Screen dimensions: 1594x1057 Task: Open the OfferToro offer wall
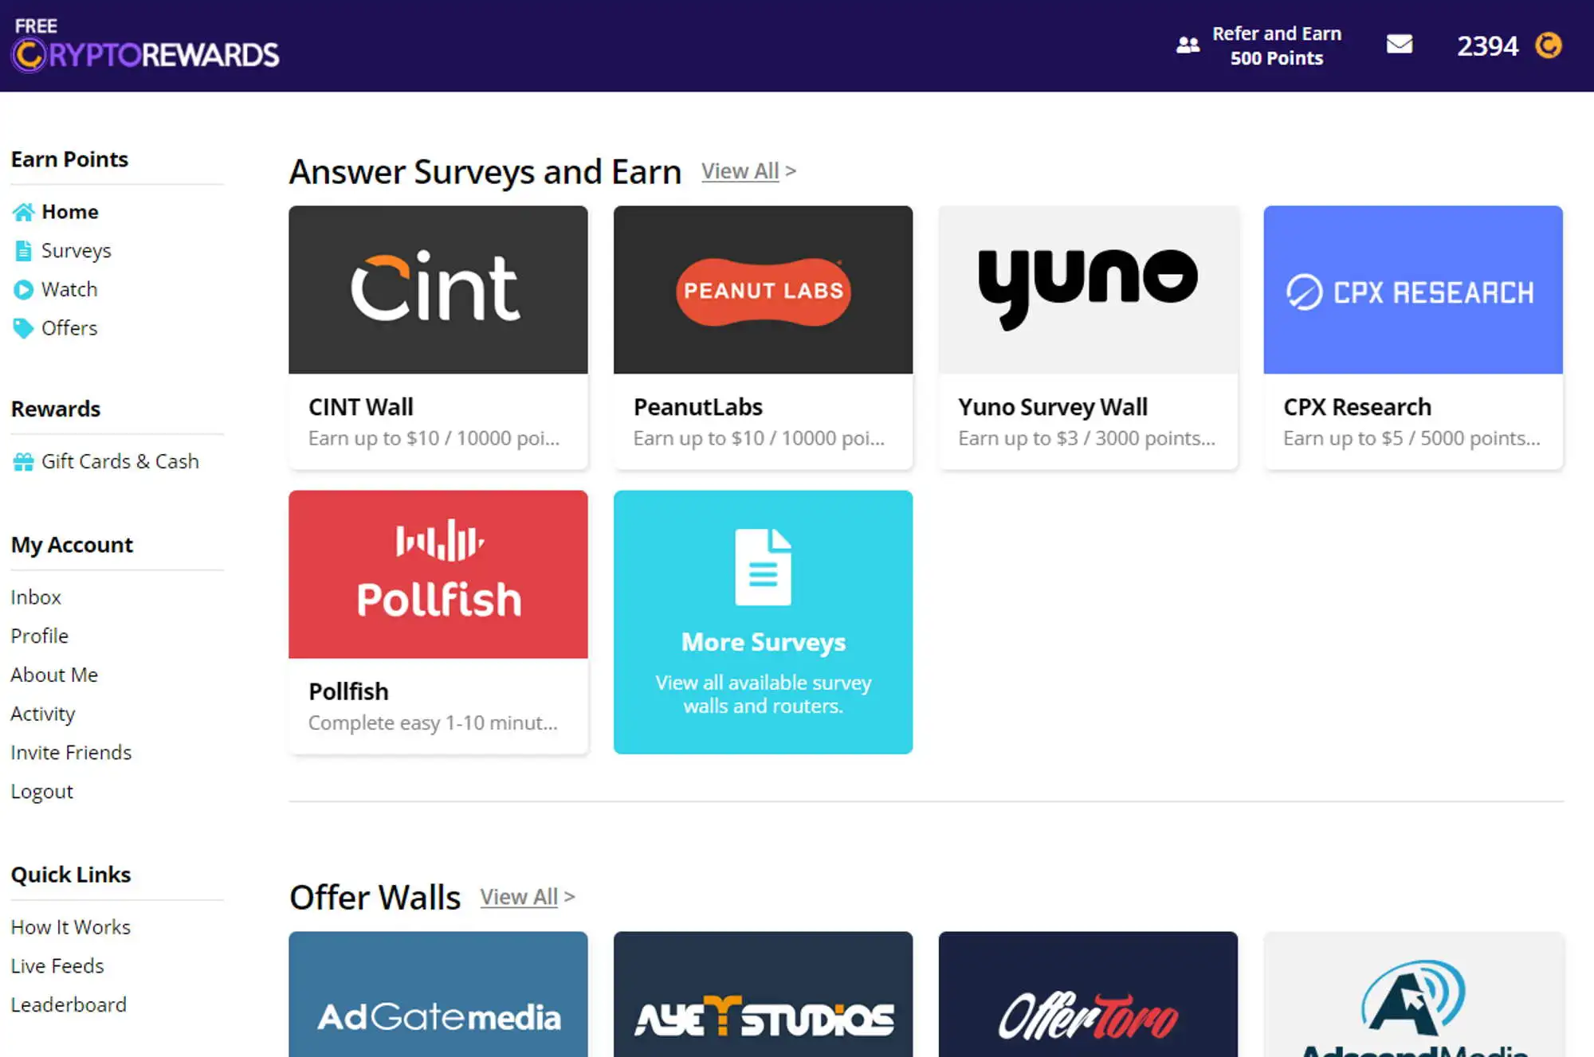coord(1088,994)
